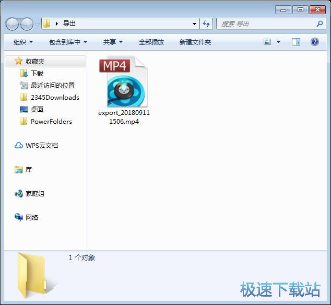Click the star icon beside 收藏夹
This screenshot has height=305, width=331.
19,61
